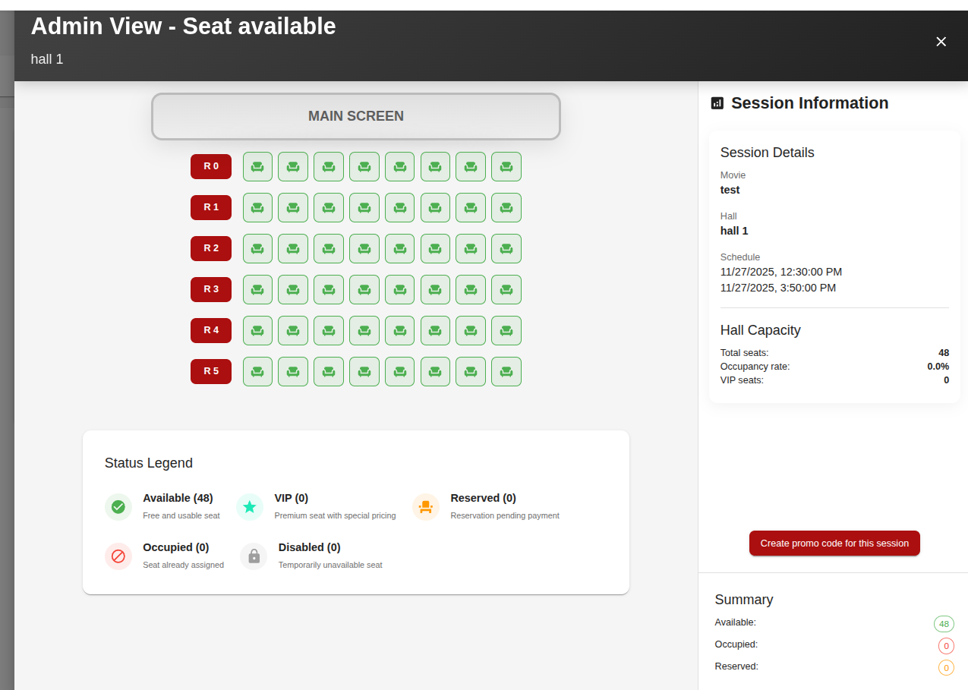Create promo code for this session
The image size is (968, 690).
[834, 543]
